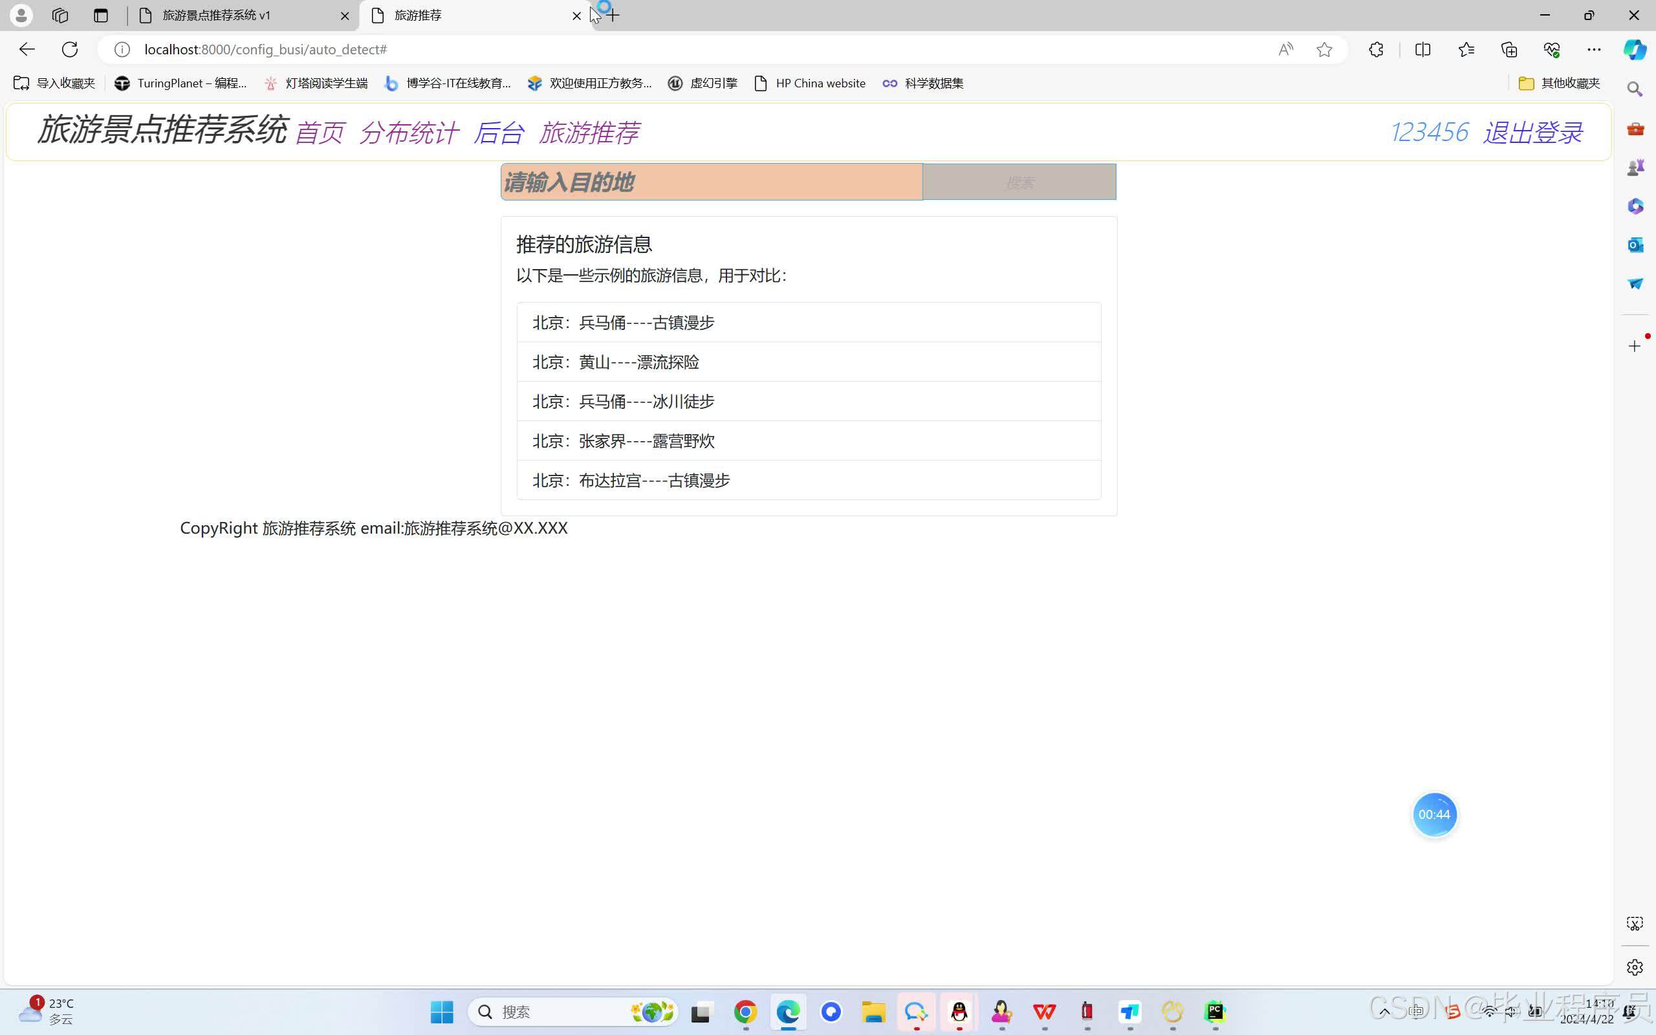Screen dimensions: 1656x1035
Task: Open Collections icon in toolbar
Action: (1509, 49)
